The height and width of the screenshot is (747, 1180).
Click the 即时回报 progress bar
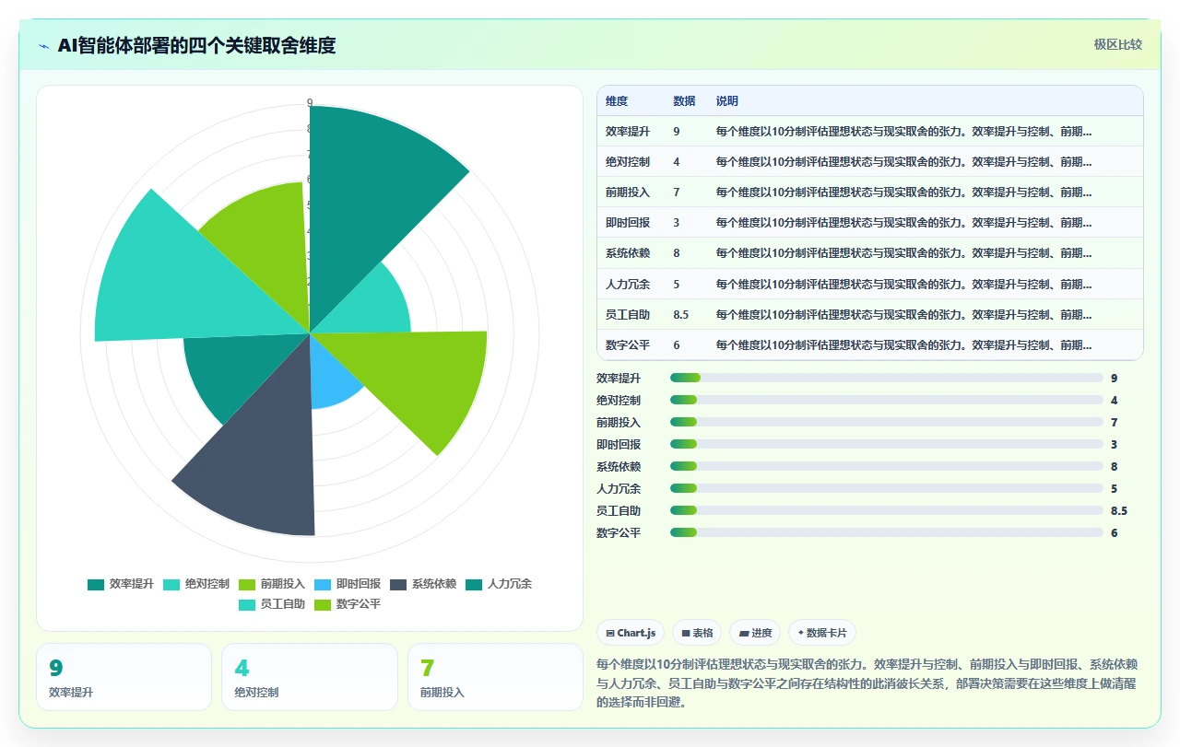tap(887, 444)
